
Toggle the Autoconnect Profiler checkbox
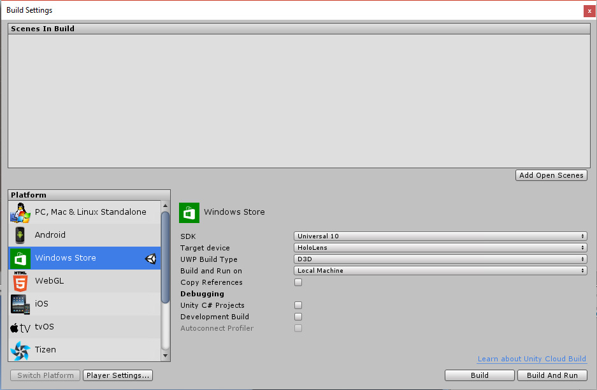[298, 328]
